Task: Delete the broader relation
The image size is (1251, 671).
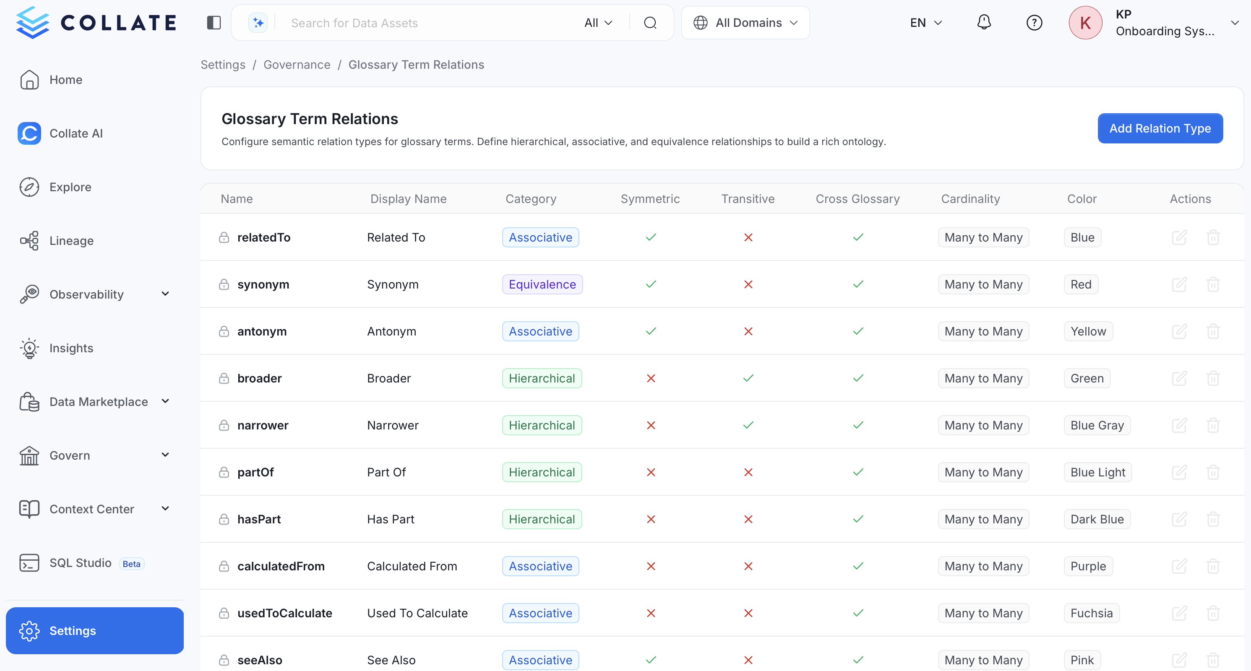Action: (1213, 378)
